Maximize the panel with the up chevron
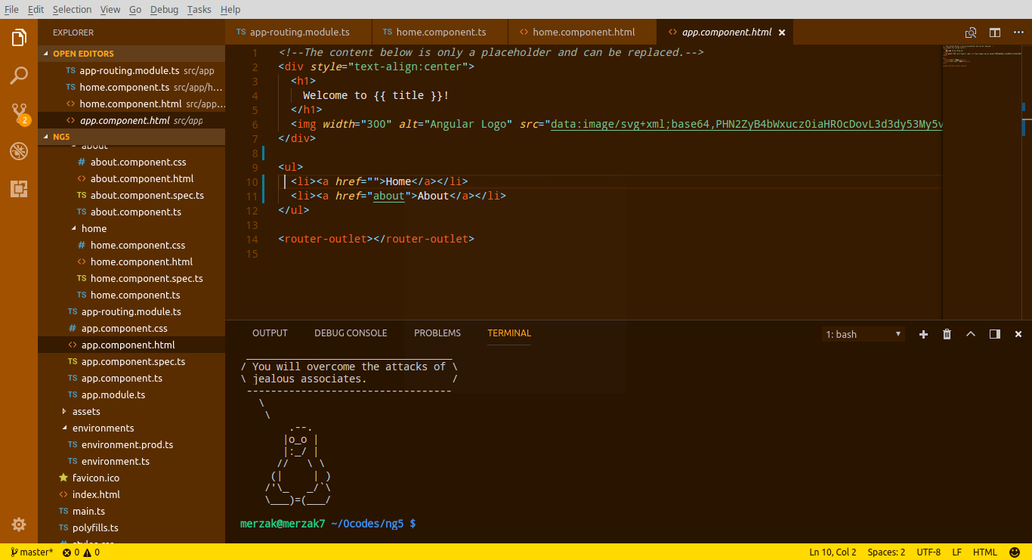The image size is (1032, 560). (971, 334)
